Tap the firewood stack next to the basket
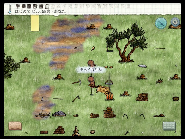Screen dimensions: 185x139 142,97
